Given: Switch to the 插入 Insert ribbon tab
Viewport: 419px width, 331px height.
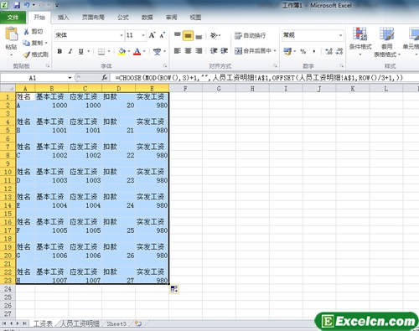Looking at the screenshot, I should [63, 18].
